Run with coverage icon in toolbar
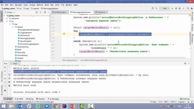This screenshot has height=109, width=194. [x=180, y=8]
